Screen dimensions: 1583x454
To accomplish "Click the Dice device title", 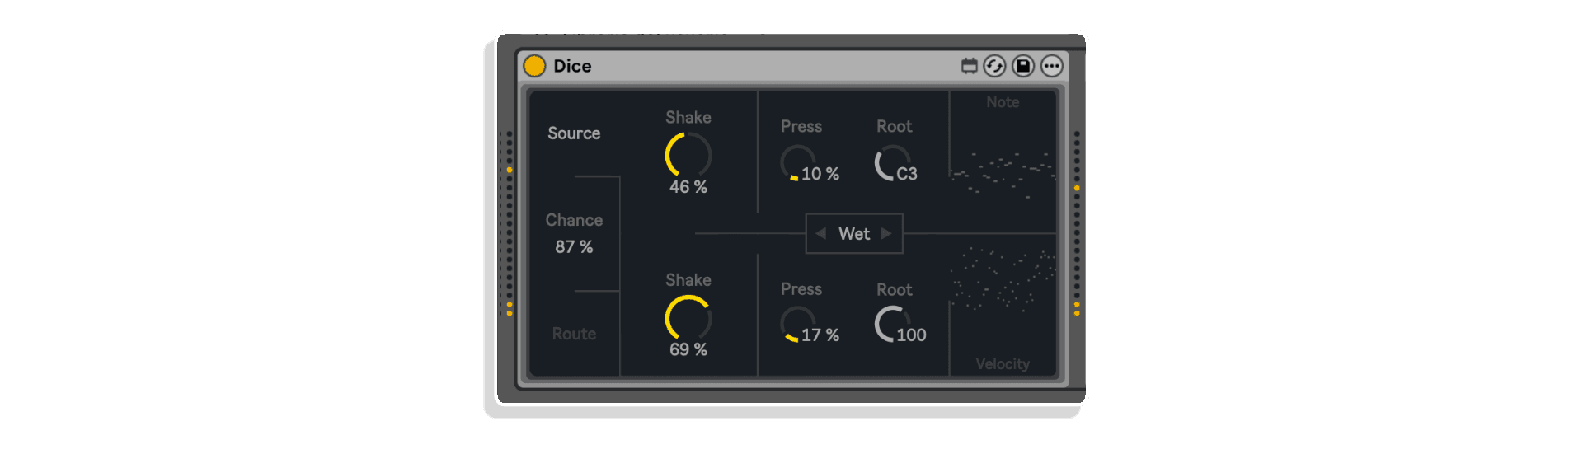I will click(572, 66).
